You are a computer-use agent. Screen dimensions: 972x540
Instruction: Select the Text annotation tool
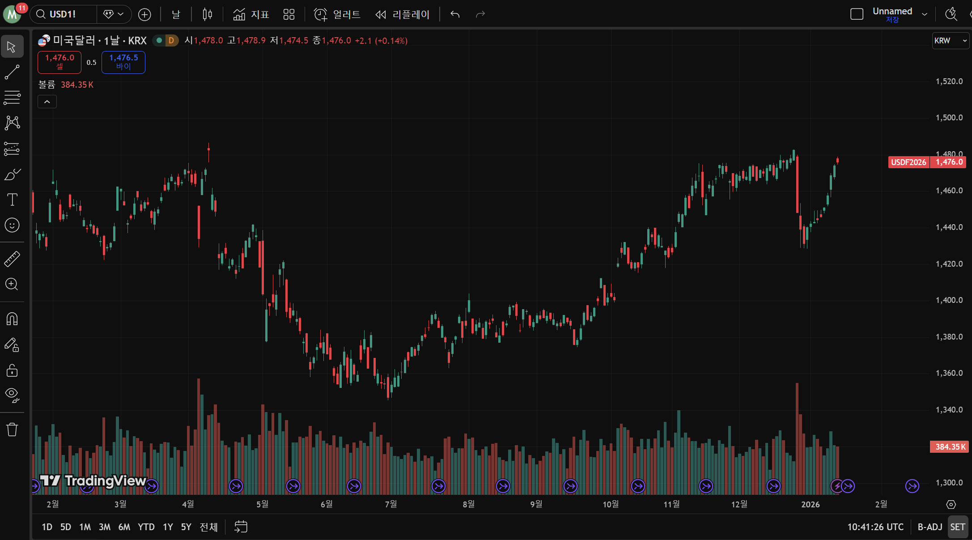tap(12, 200)
